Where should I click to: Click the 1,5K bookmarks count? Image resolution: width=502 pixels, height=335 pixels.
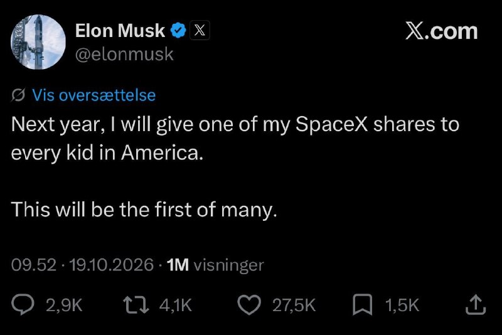402,306
